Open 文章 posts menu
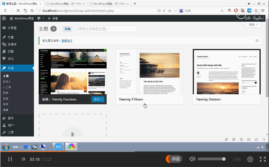269x167 pixels. pos(17,37)
